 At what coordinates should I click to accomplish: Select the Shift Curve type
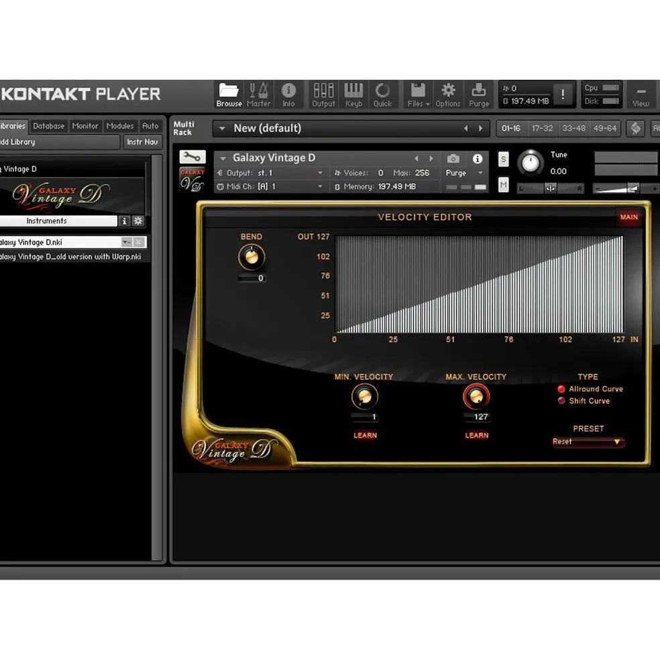tap(584, 401)
